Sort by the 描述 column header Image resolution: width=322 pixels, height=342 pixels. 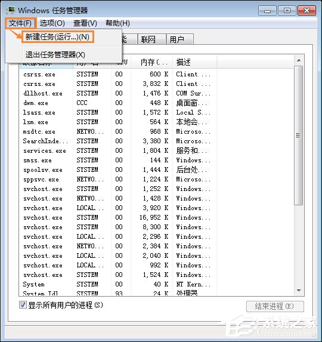click(x=194, y=63)
